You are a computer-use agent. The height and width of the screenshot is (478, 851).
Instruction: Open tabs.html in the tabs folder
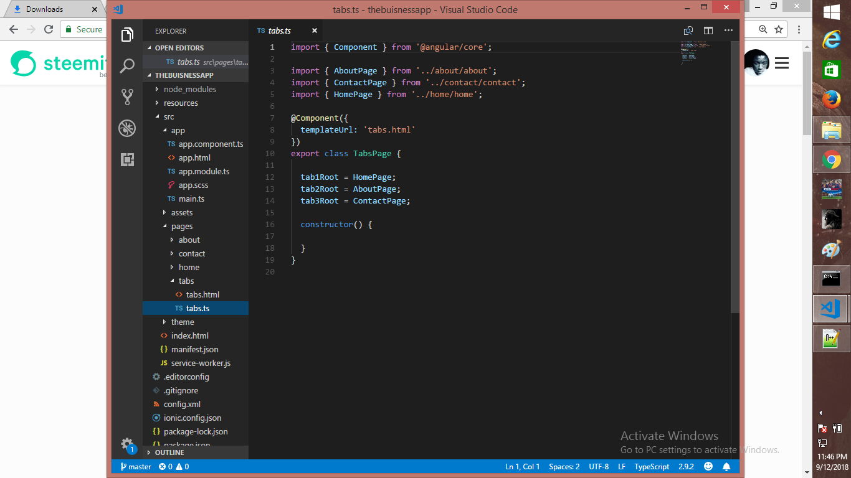[x=196, y=294]
